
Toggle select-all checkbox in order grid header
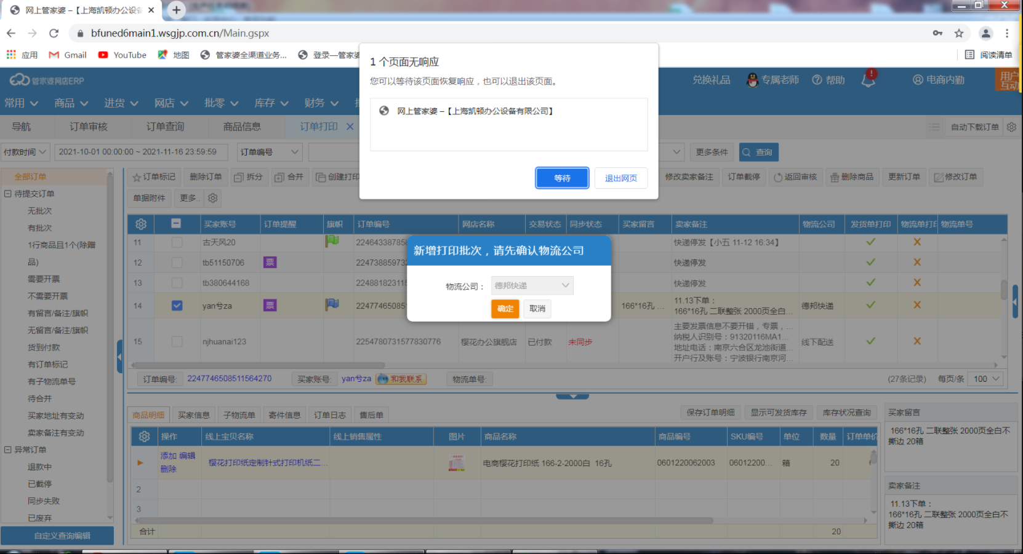coord(176,224)
